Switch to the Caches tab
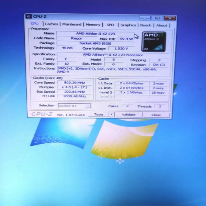206x206 pixels. click(51, 24)
